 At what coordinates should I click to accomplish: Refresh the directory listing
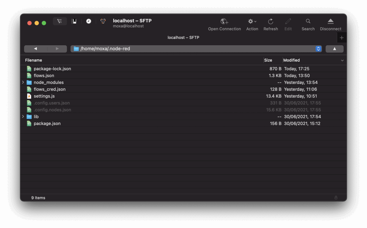pyautogui.click(x=271, y=22)
